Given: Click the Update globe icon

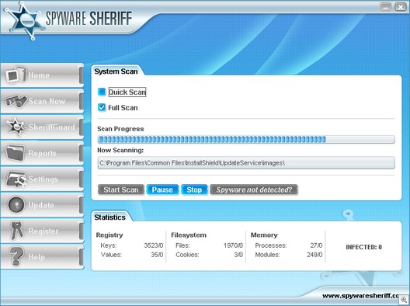Looking at the screenshot, I should tap(16, 204).
